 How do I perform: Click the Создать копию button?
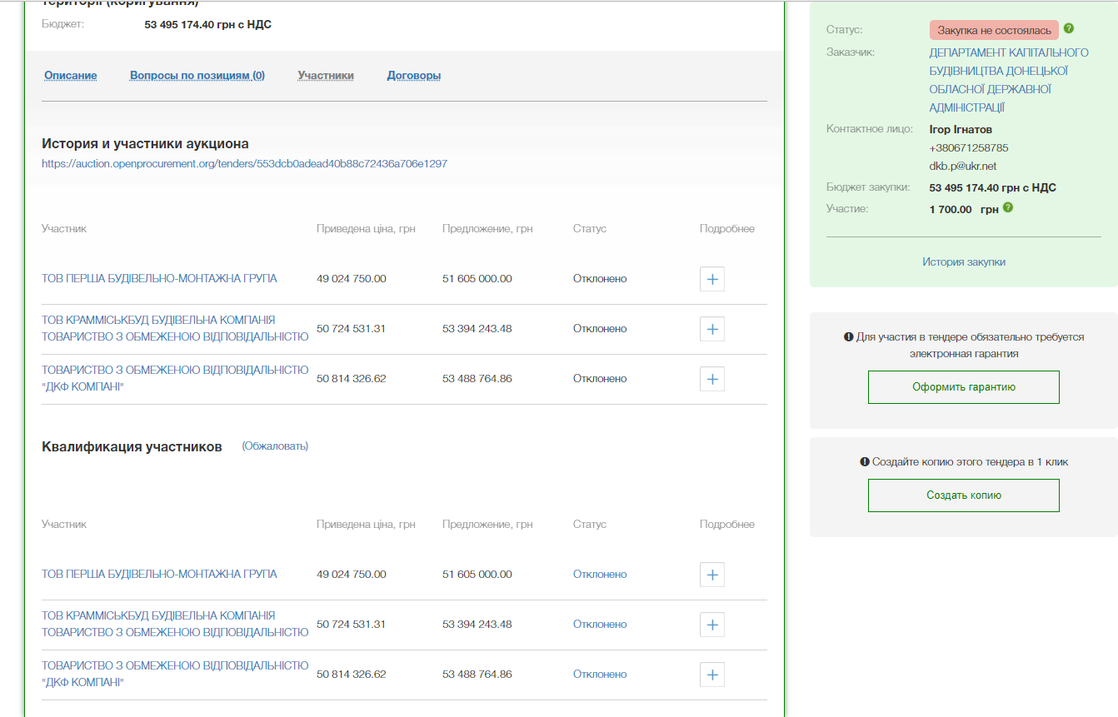click(x=963, y=495)
